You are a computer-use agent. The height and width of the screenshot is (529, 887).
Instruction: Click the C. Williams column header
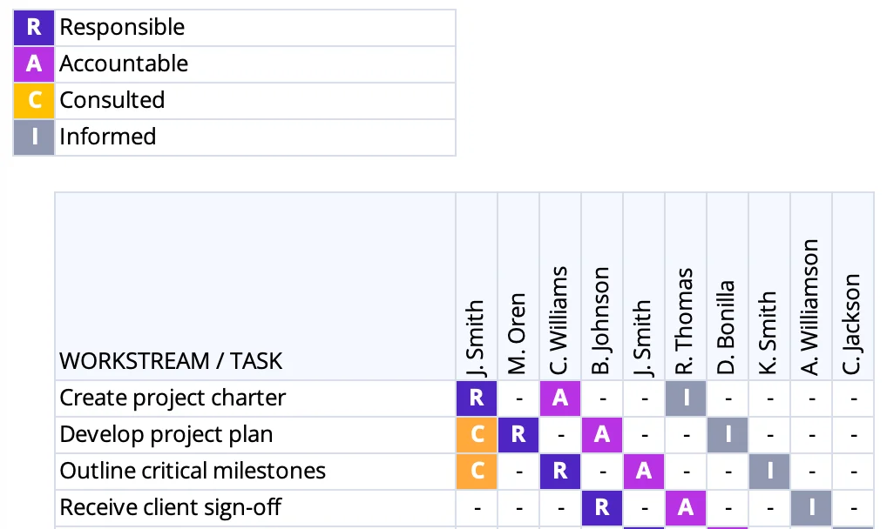(x=560, y=320)
